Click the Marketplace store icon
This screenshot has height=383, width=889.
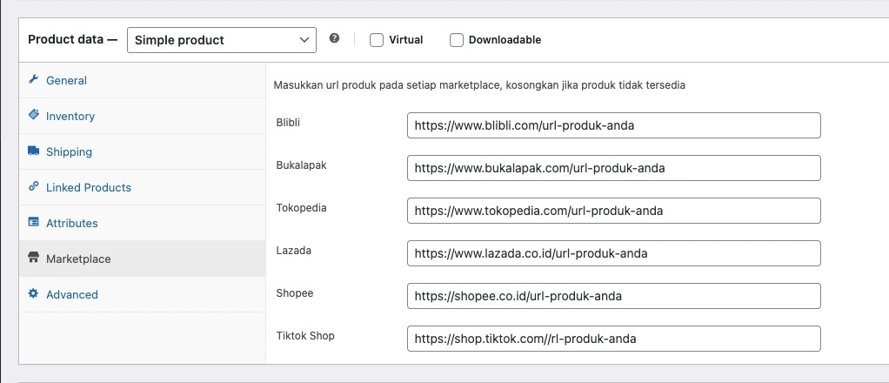33,259
